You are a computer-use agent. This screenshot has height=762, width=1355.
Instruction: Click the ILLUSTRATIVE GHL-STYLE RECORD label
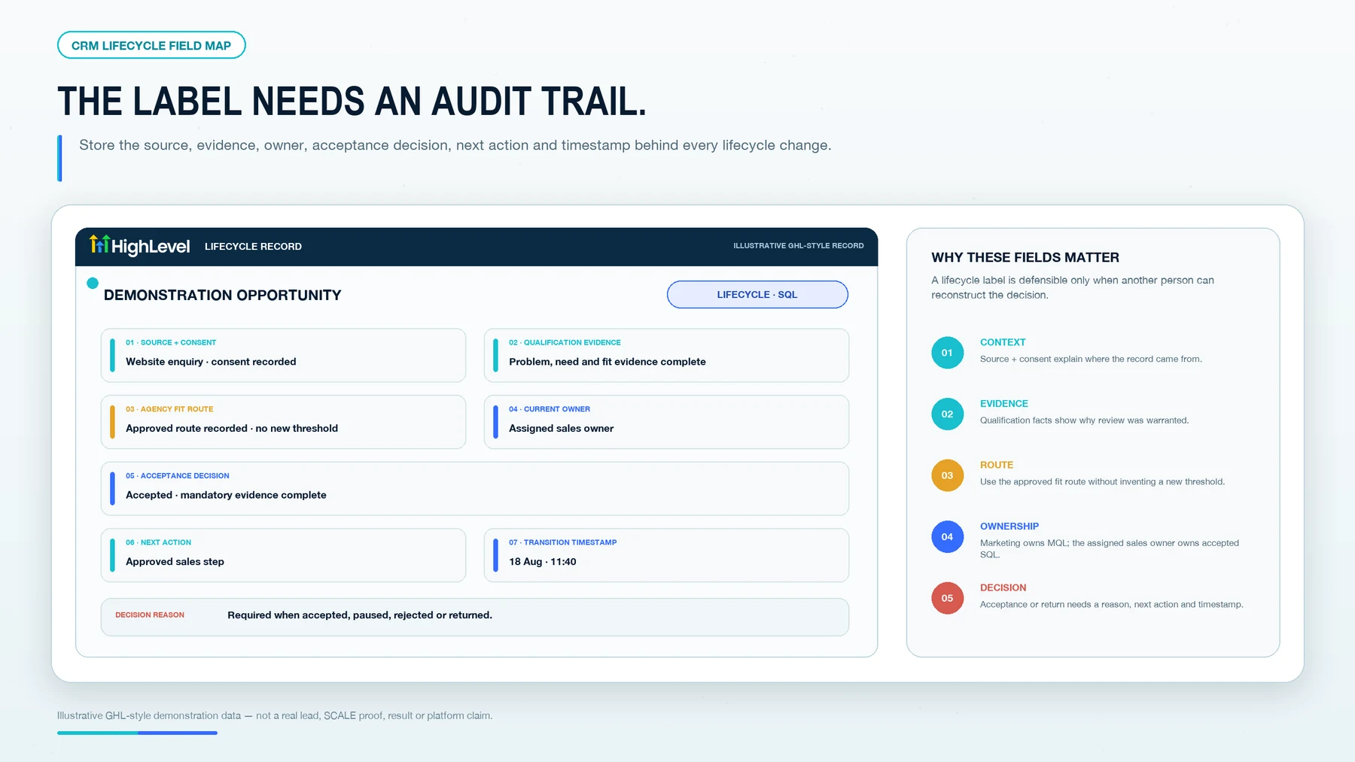[799, 246]
